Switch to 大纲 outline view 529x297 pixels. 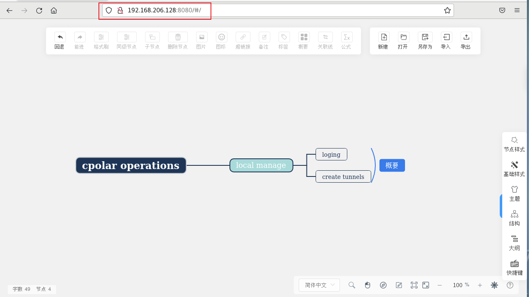(514, 243)
